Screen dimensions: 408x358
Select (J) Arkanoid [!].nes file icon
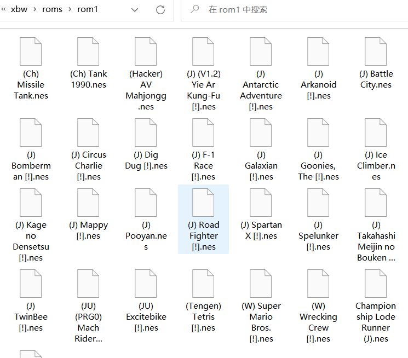coord(318,51)
